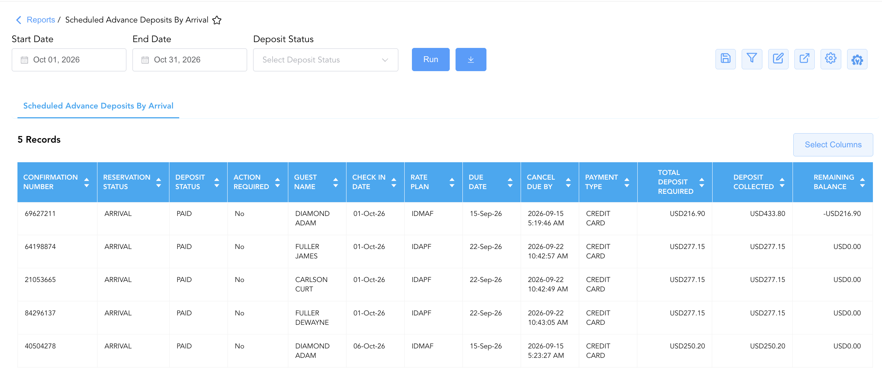Click guest name CARLSON CURT

311,285
